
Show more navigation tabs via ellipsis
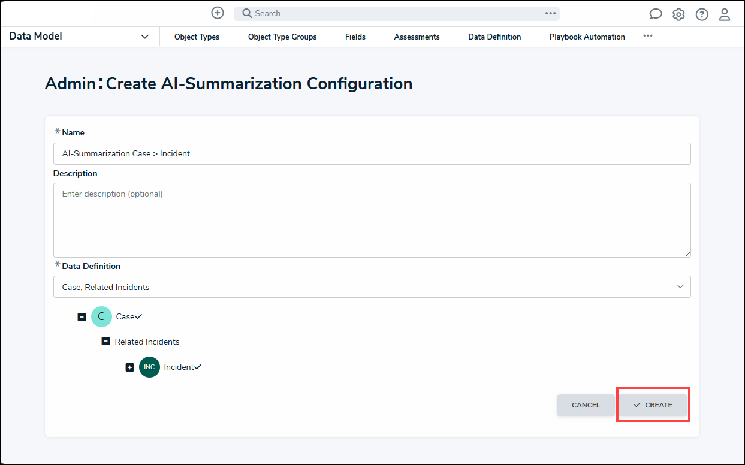647,36
